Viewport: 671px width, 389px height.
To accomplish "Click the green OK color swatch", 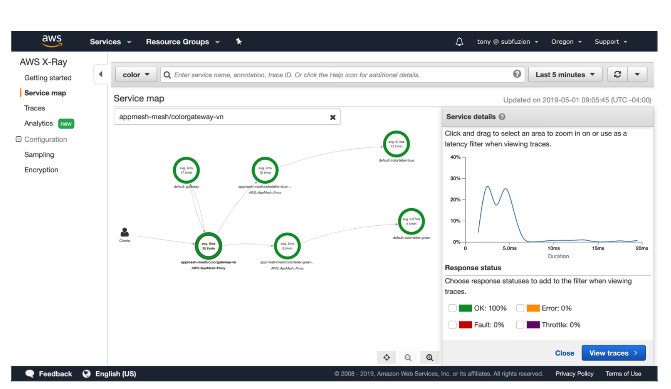I will tap(466, 308).
